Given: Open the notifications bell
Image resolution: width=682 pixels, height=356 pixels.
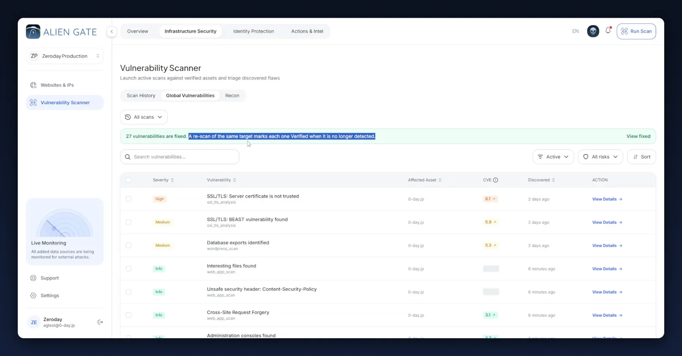Looking at the screenshot, I should [608, 31].
